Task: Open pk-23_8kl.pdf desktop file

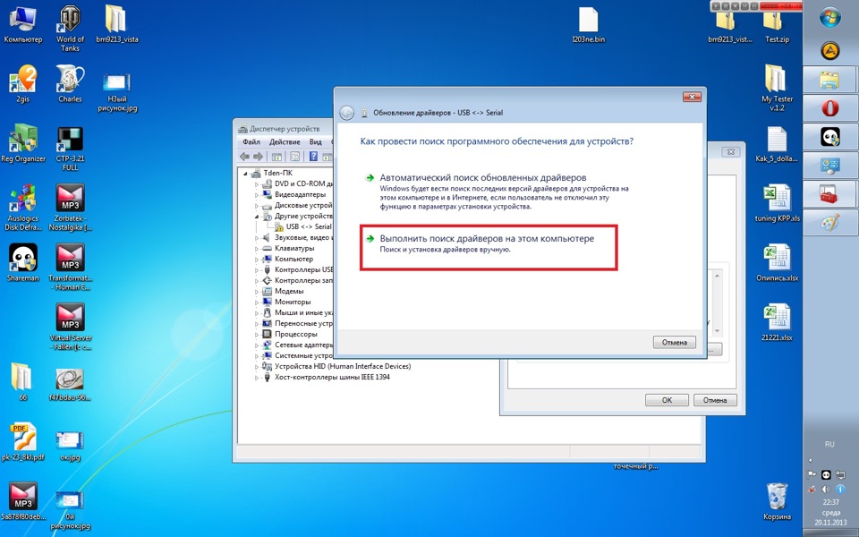Action: [x=23, y=441]
